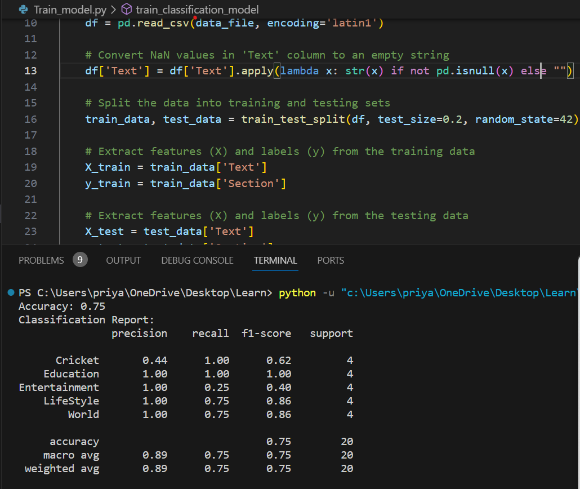
Task: Click the Cricket row label
Action: [77, 361]
